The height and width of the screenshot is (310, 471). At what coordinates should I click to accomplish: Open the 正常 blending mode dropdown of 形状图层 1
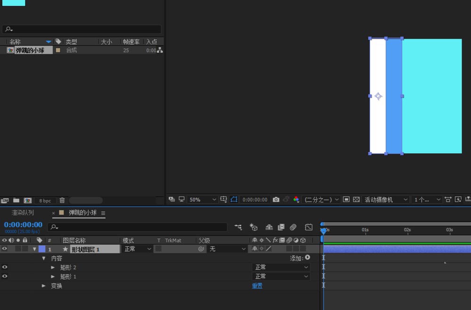tap(137, 249)
